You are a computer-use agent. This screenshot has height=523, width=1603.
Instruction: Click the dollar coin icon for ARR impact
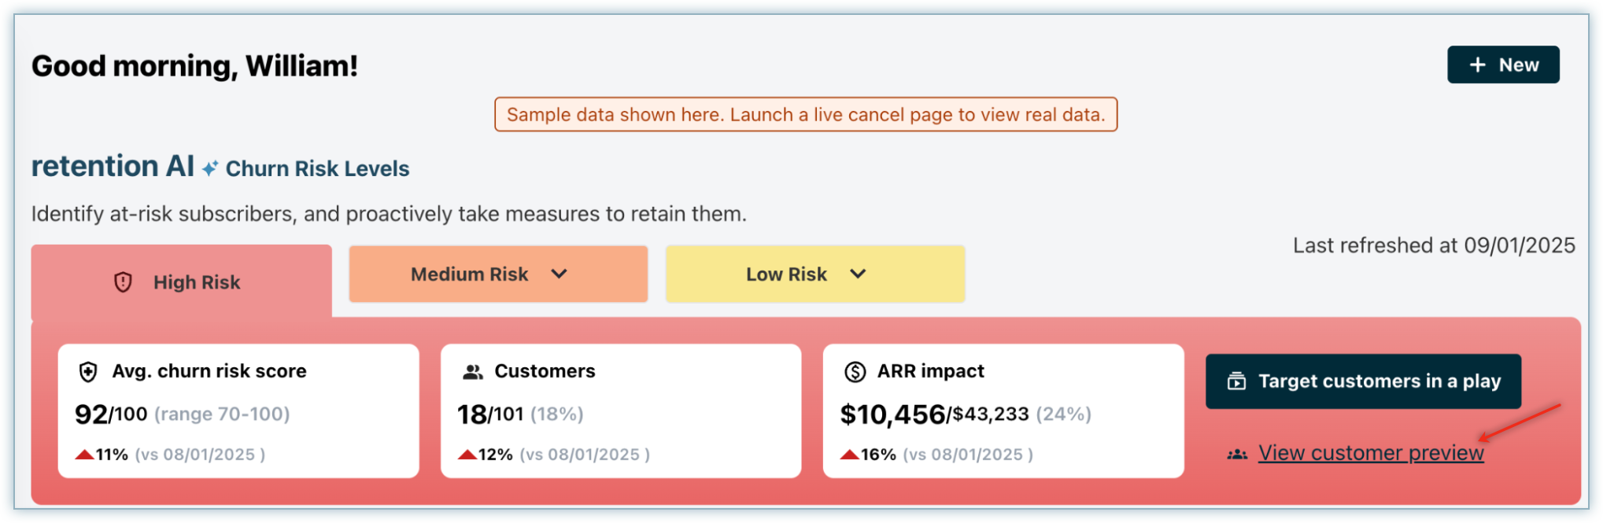pos(855,372)
